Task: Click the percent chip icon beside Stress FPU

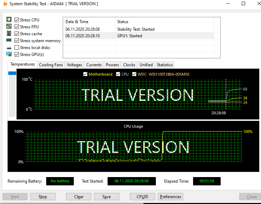Action: (9, 26)
